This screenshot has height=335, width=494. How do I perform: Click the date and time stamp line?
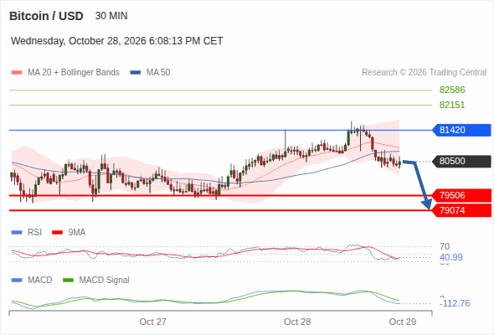coord(117,41)
